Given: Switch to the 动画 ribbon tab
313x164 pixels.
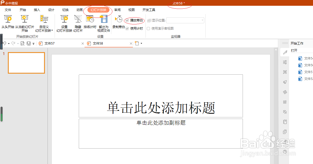Looking at the screenshot, I should (79, 10).
